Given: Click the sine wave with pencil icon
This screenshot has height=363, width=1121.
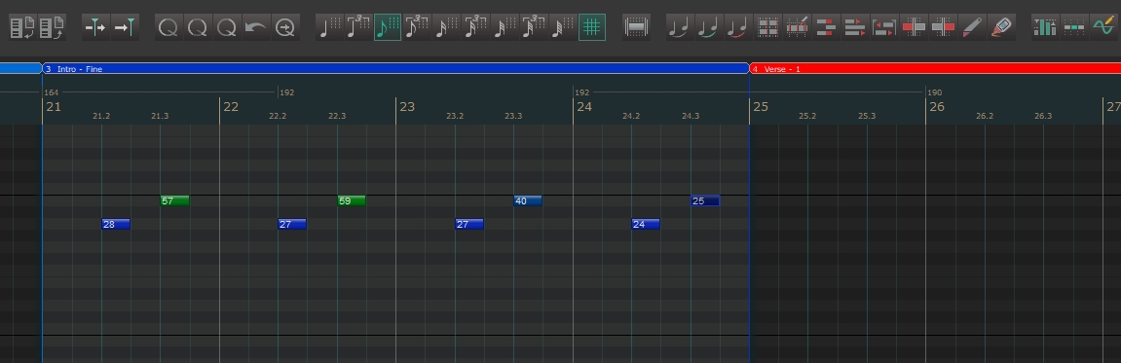Looking at the screenshot, I should pyautogui.click(x=1104, y=28).
